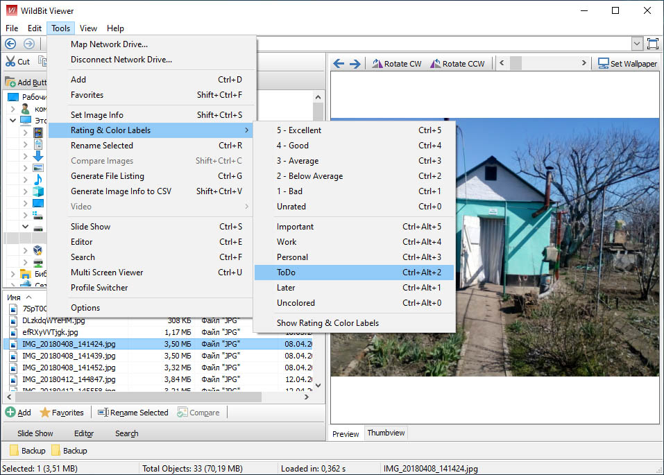Click the back navigation arrow icon
This screenshot has width=664, height=475.
pos(10,44)
